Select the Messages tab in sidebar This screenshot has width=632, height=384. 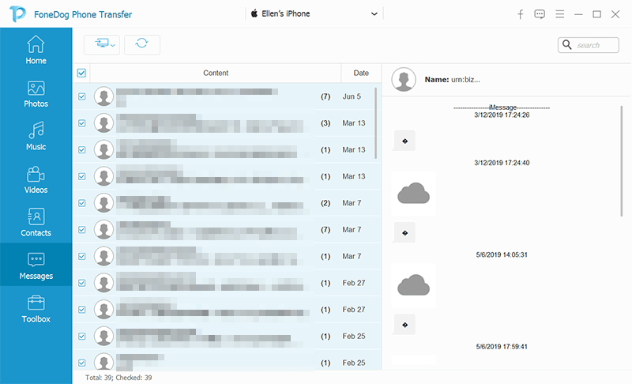pyautogui.click(x=36, y=265)
